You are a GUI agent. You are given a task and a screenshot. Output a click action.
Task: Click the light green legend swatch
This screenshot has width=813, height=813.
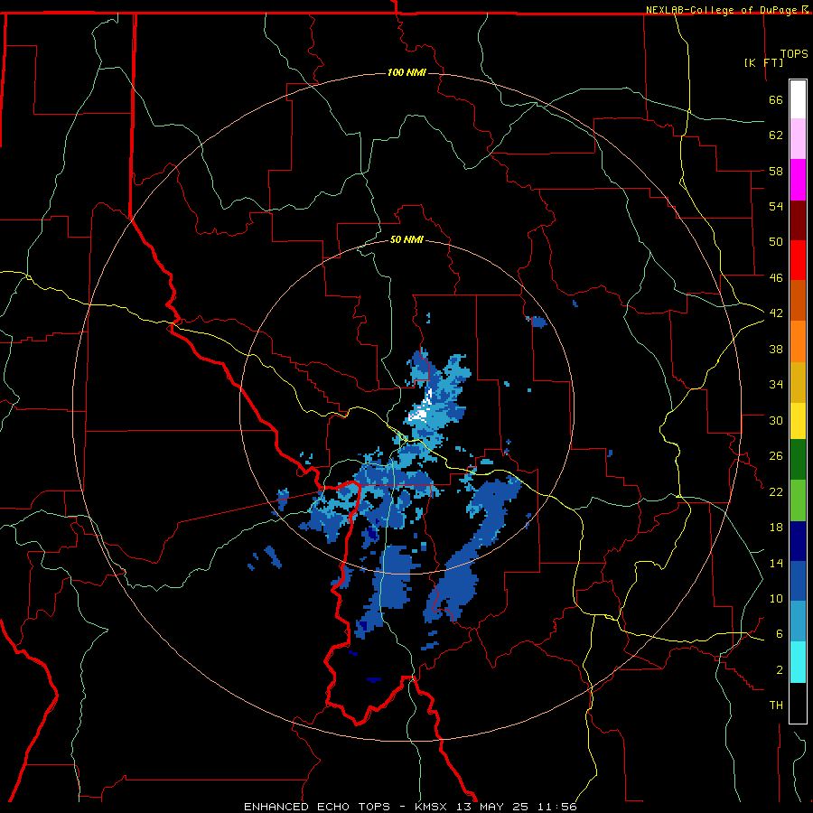[798, 500]
